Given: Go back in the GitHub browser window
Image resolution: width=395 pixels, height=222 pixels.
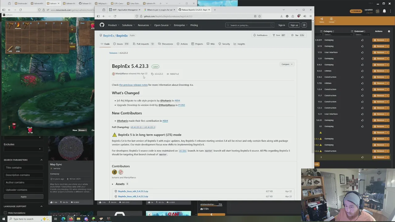Looking at the screenshot, I should pos(104,16).
